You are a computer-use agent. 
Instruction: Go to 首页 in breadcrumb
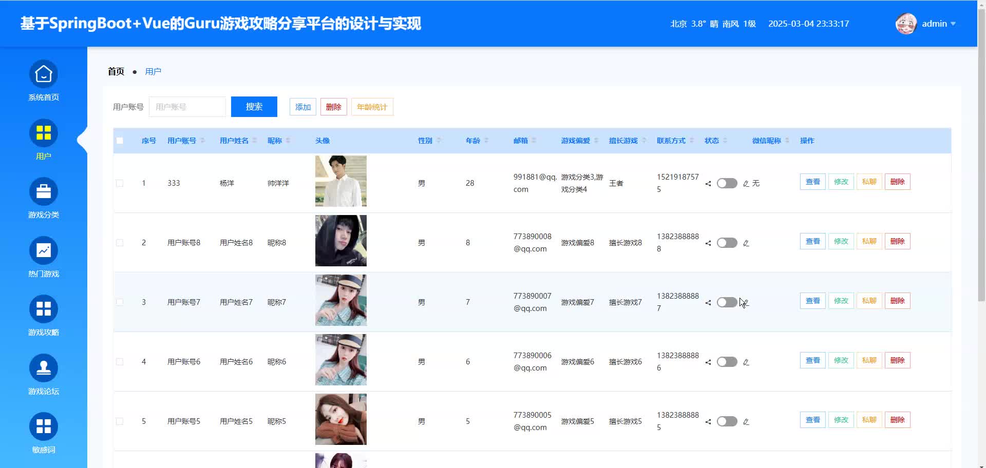click(116, 71)
